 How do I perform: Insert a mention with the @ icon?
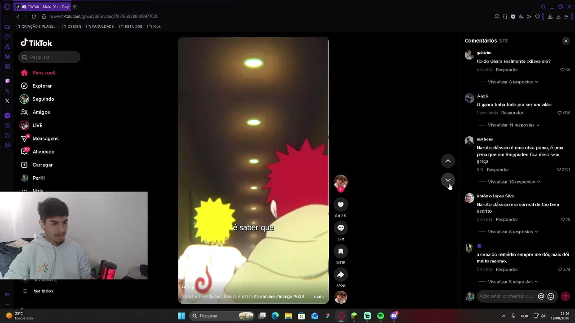[x=541, y=296]
